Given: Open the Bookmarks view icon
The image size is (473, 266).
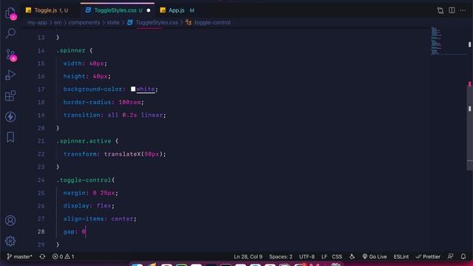Looking at the screenshot, I should [10, 137].
